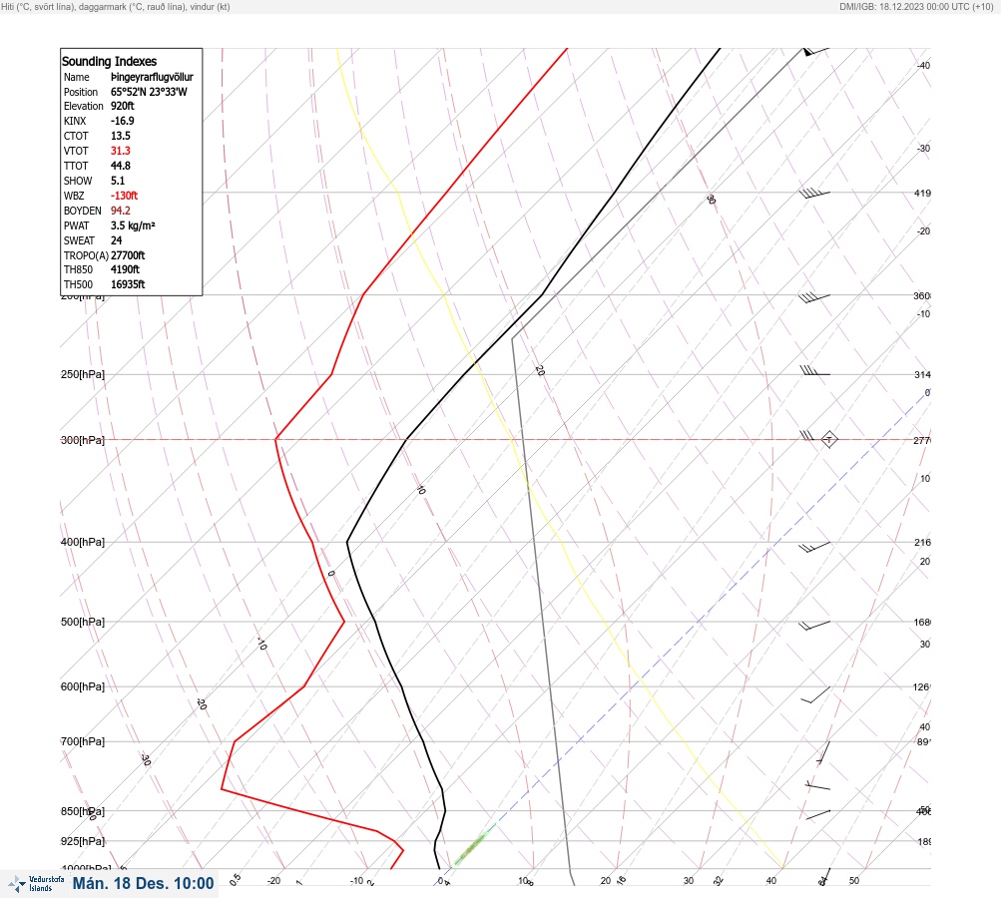Click the Position value 65°52'N 23°33'W

(x=149, y=92)
